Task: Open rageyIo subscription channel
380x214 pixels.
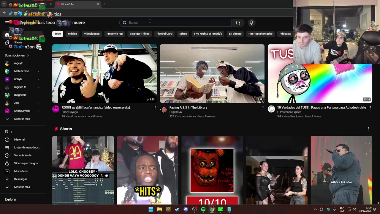Action: coord(23,63)
